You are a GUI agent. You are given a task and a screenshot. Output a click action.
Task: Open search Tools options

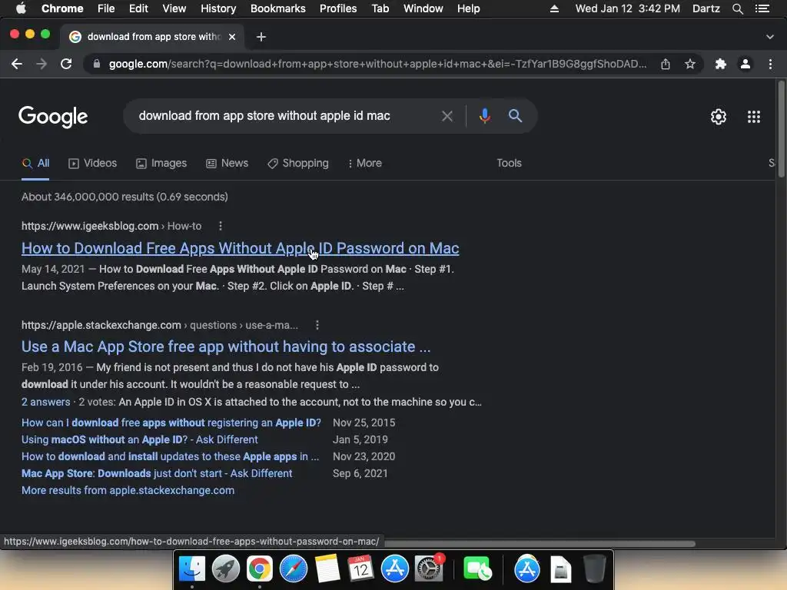coord(509,163)
